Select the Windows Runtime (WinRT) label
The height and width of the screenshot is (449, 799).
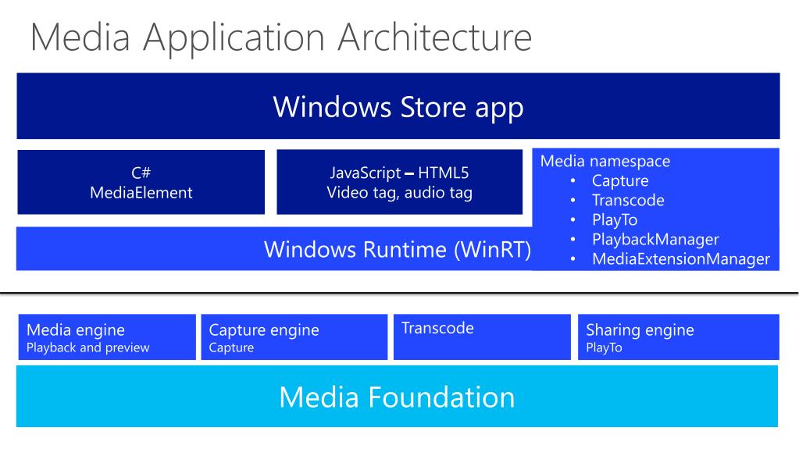(x=398, y=249)
